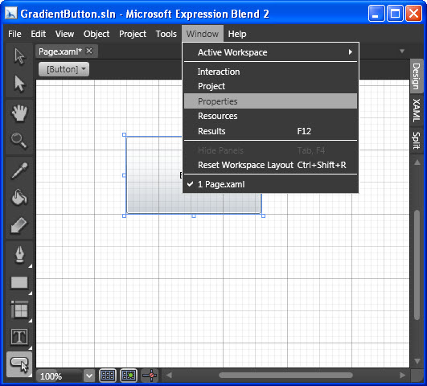Open the zoom percentage dropdown arrow

(x=89, y=376)
